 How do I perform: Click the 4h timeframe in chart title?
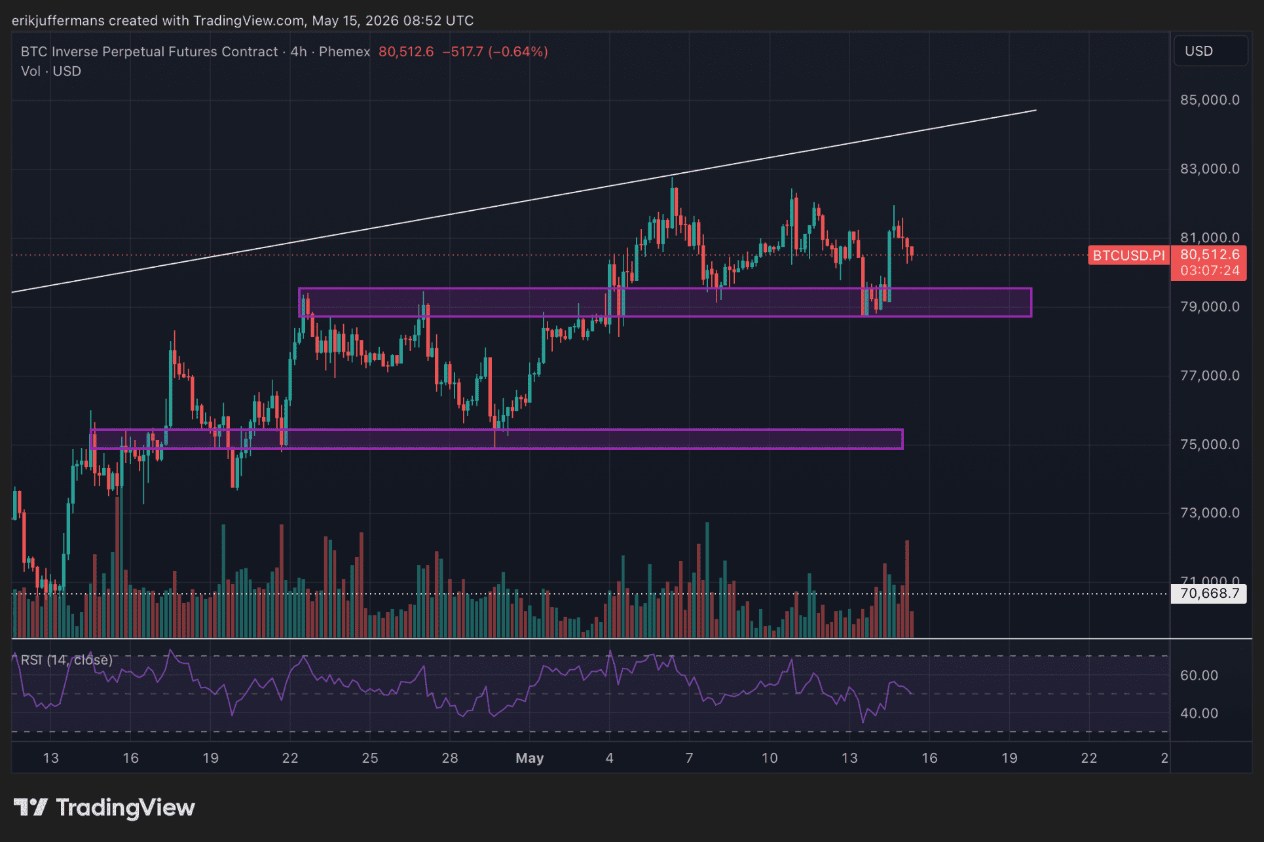pos(299,52)
